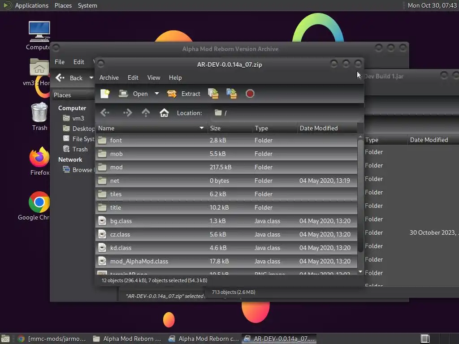Click the archive list scroll down arrow
459x344 pixels.
pyautogui.click(x=360, y=272)
